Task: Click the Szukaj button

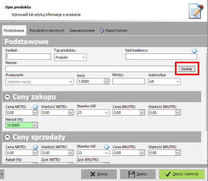Action: 186,69
